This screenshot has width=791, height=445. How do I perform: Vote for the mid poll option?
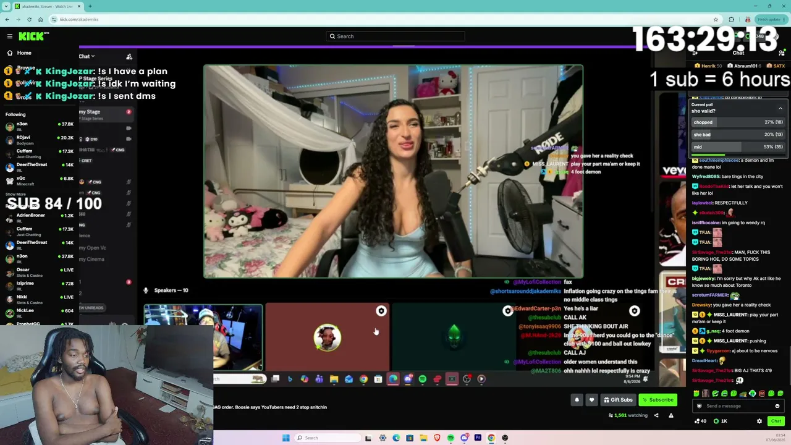tap(737, 147)
